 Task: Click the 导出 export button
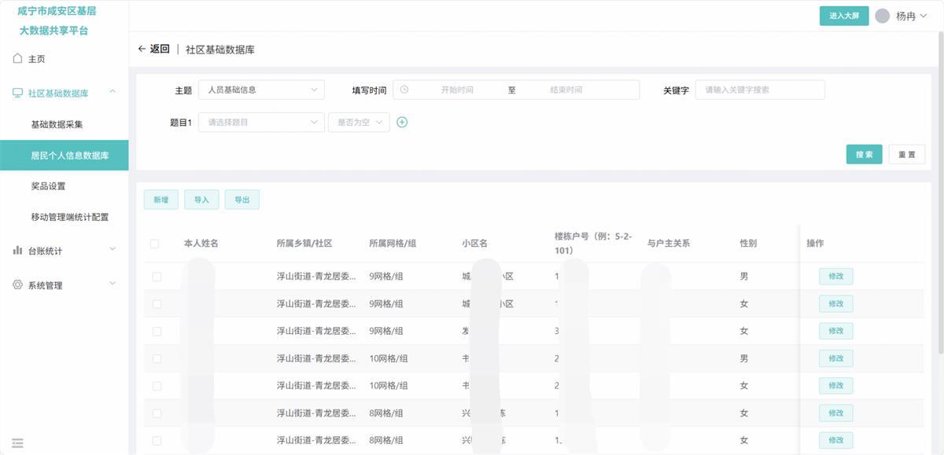(242, 200)
